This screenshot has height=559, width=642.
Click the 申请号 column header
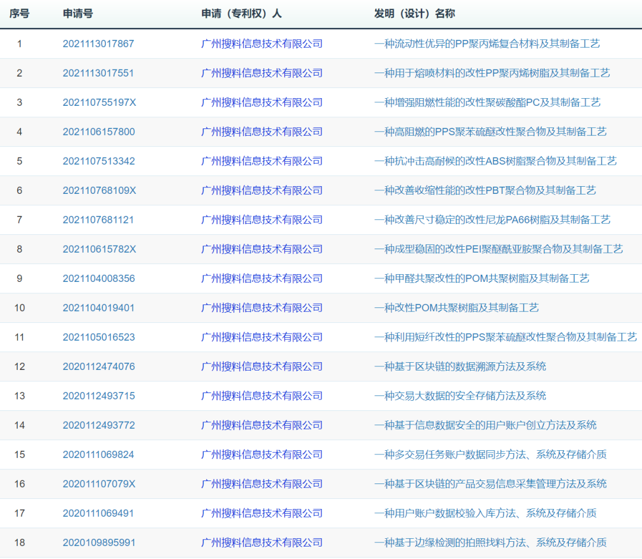(x=78, y=14)
